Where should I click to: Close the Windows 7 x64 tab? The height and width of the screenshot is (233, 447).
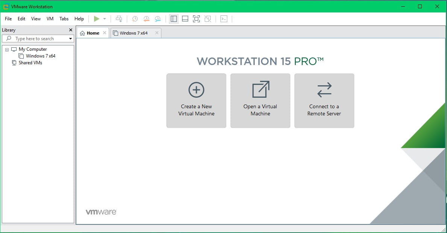[157, 33]
